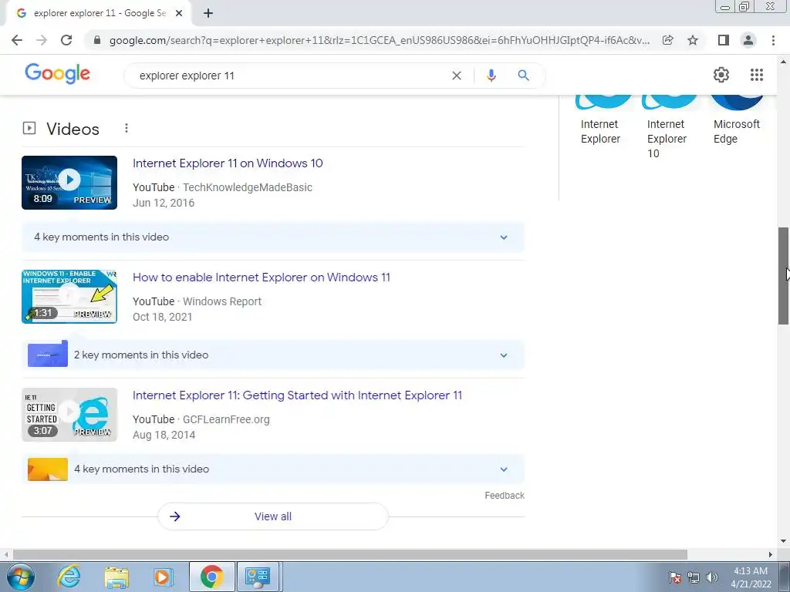This screenshot has height=592, width=790.
Task: Click View all videos button
Action: tap(273, 516)
